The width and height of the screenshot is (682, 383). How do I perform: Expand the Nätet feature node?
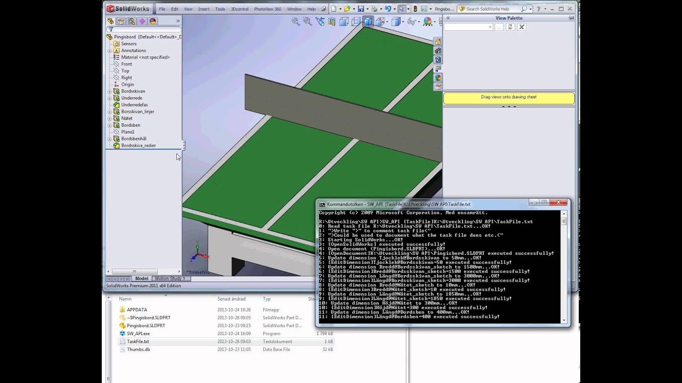coord(109,119)
